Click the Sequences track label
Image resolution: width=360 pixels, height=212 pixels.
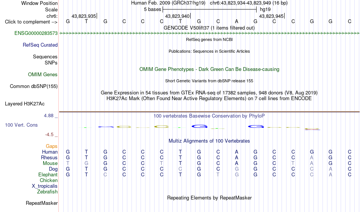click(45, 57)
